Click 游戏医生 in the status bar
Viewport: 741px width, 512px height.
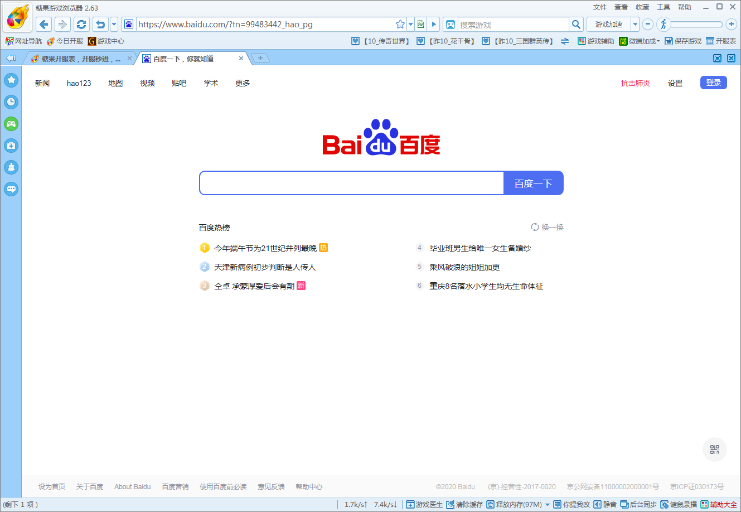[x=424, y=504]
